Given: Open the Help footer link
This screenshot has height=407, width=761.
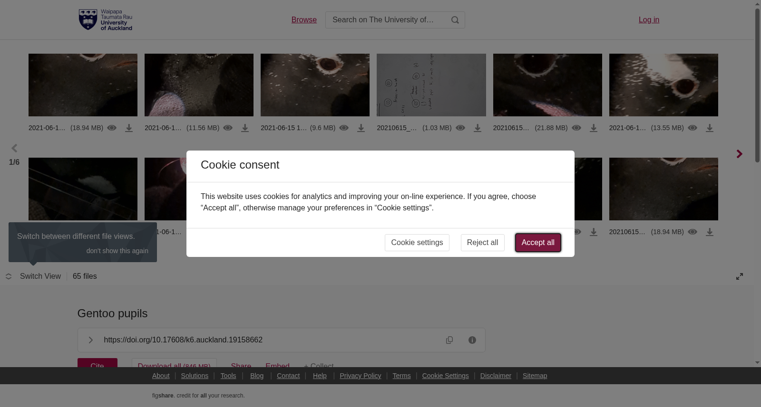Looking at the screenshot, I should click(x=320, y=376).
